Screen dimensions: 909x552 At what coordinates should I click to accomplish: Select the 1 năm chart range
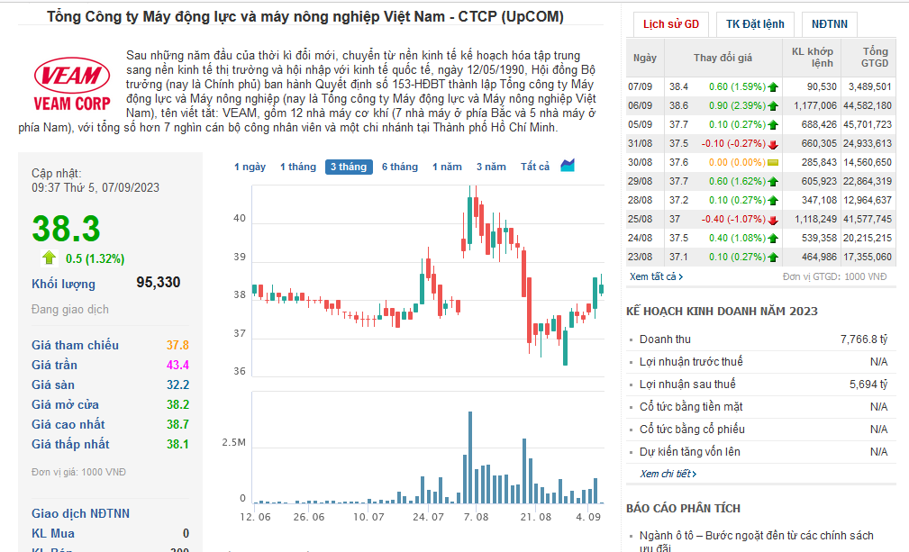447,167
